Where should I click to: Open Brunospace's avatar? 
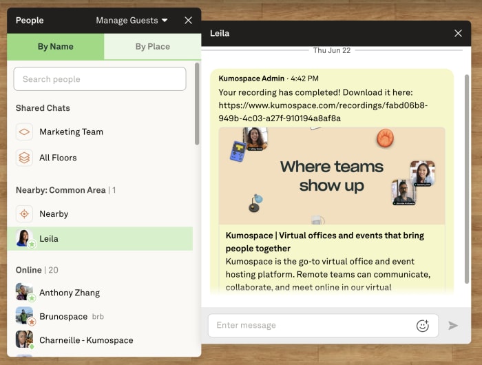coord(24,316)
